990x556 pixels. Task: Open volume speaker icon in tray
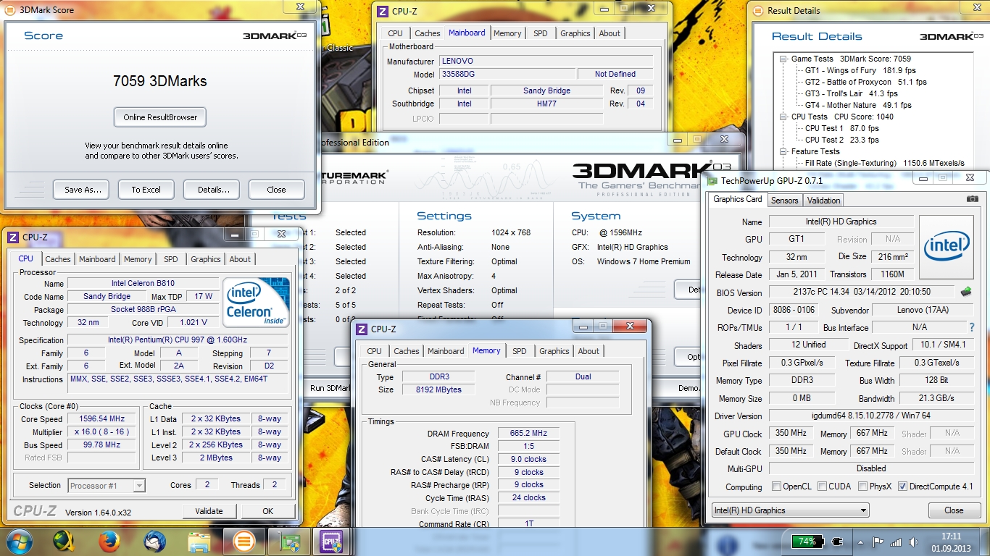coord(912,542)
